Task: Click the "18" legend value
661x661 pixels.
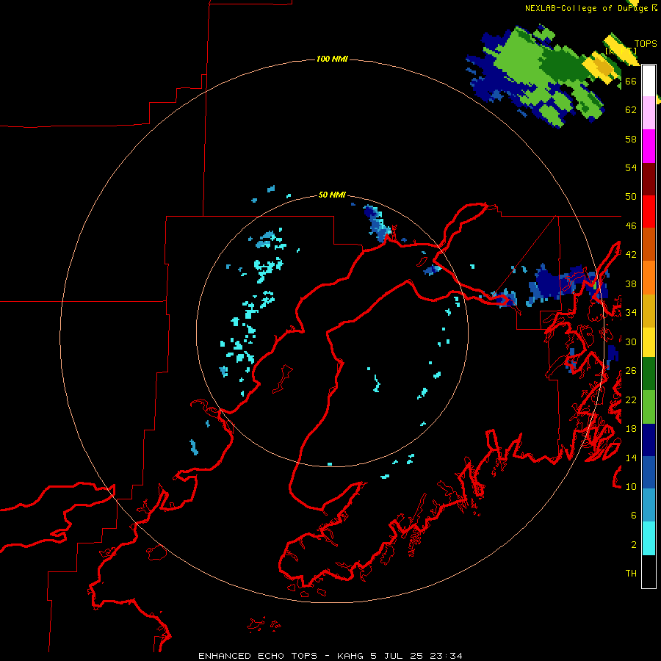Action: click(x=631, y=429)
